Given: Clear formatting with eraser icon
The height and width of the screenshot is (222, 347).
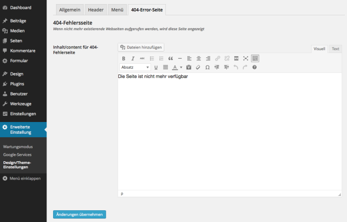Looking at the screenshot, I should (198, 67).
